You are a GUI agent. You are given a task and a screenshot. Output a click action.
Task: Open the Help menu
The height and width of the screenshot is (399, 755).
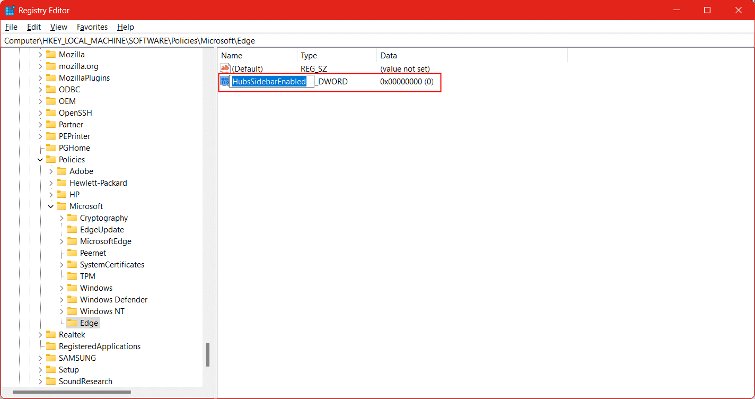point(126,27)
